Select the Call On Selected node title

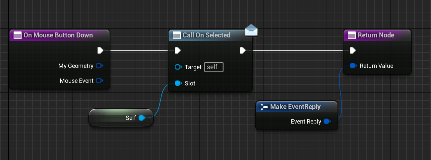click(x=206, y=35)
